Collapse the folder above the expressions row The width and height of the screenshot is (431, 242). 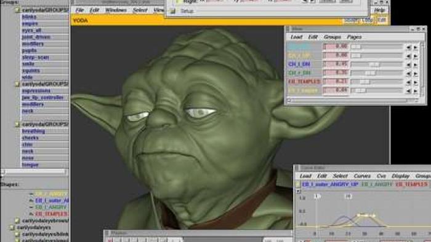tap(18, 84)
